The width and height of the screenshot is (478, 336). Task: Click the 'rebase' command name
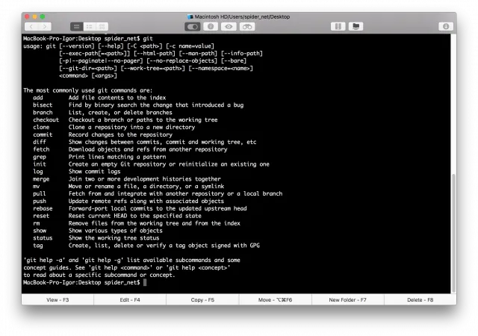(43, 208)
